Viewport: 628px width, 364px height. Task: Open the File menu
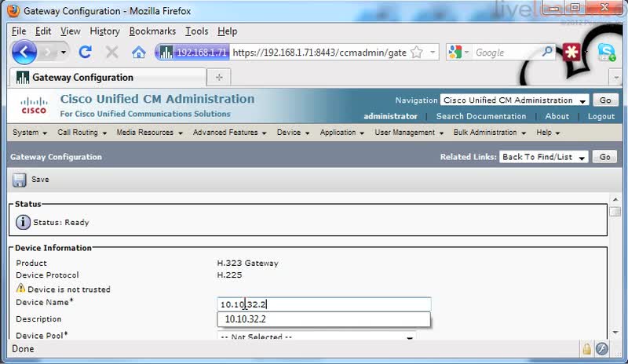pos(19,31)
